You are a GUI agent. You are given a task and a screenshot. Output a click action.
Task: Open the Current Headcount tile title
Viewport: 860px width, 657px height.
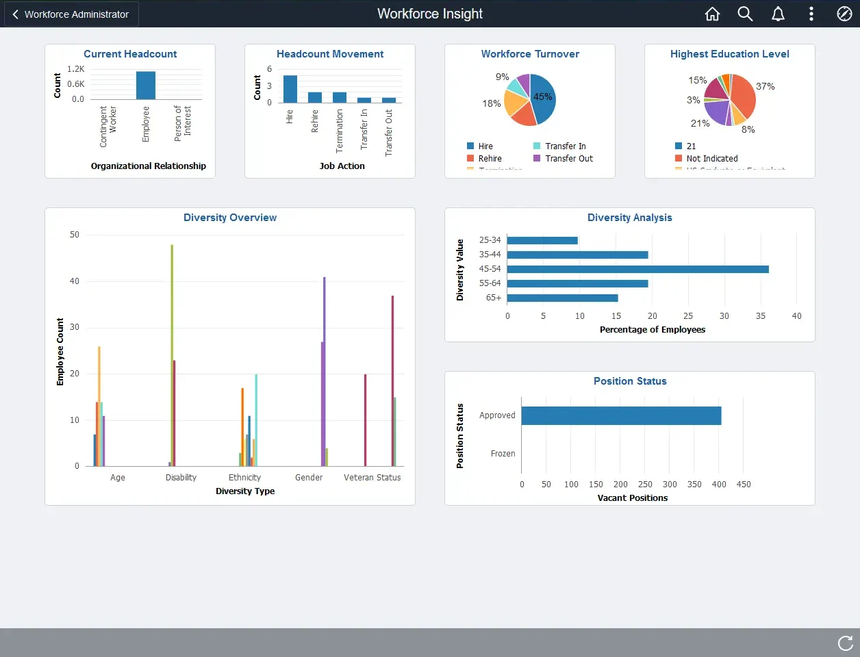point(130,54)
